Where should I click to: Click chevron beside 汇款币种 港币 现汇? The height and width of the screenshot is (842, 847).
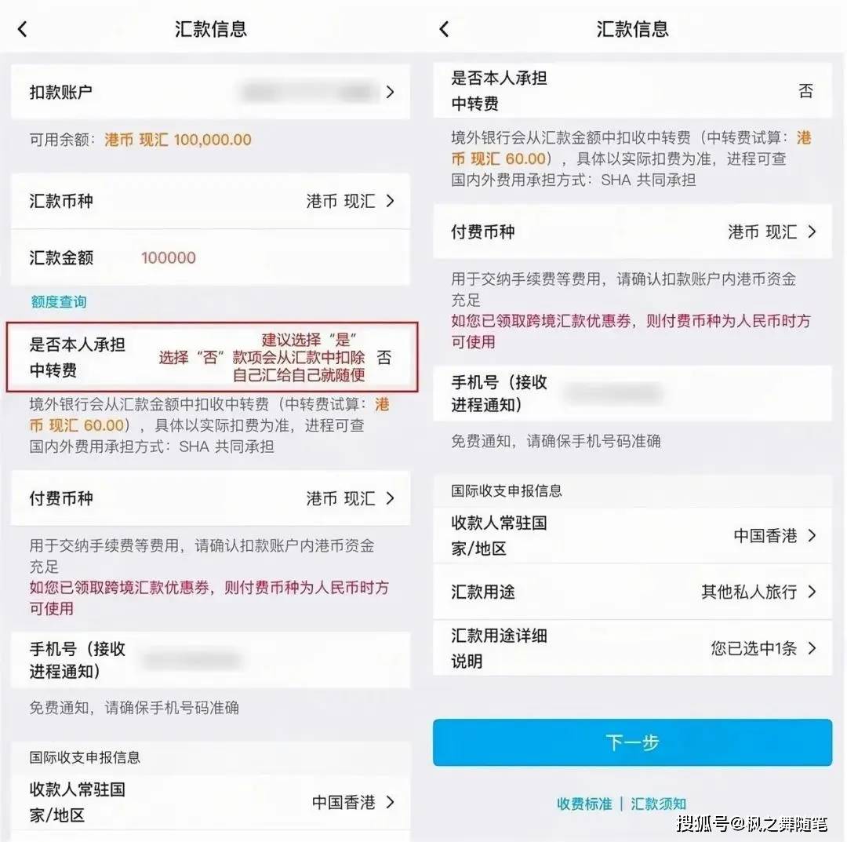coord(391,201)
